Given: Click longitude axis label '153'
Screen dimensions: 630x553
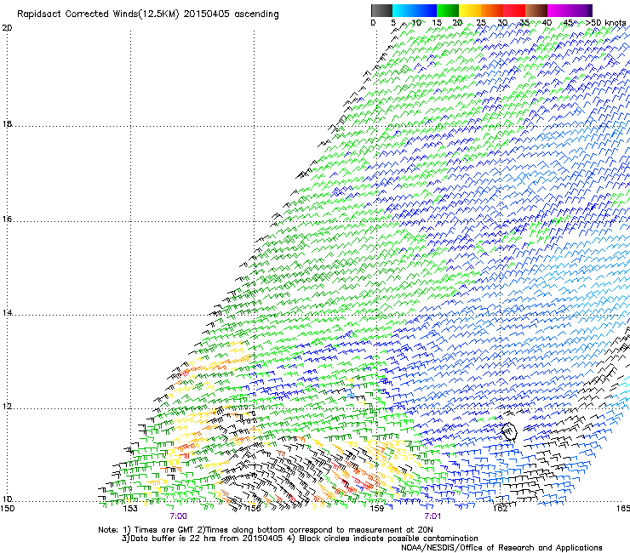Looking at the screenshot, I should pos(130,509).
